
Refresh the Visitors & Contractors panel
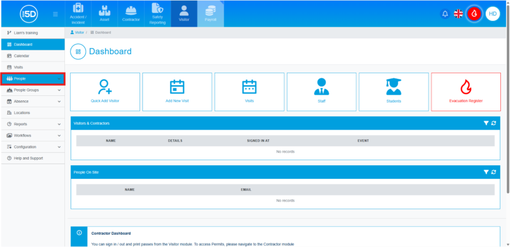coord(494,123)
